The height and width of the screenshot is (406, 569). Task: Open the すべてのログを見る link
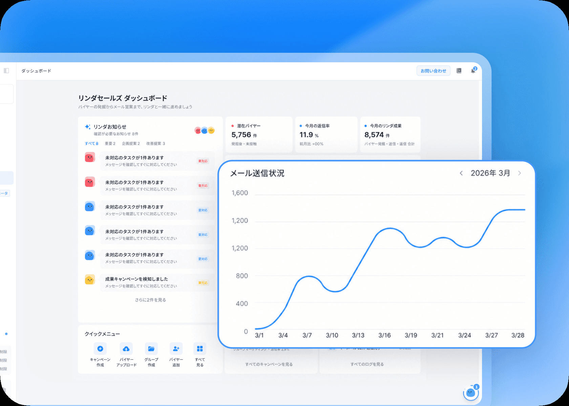pos(367,364)
